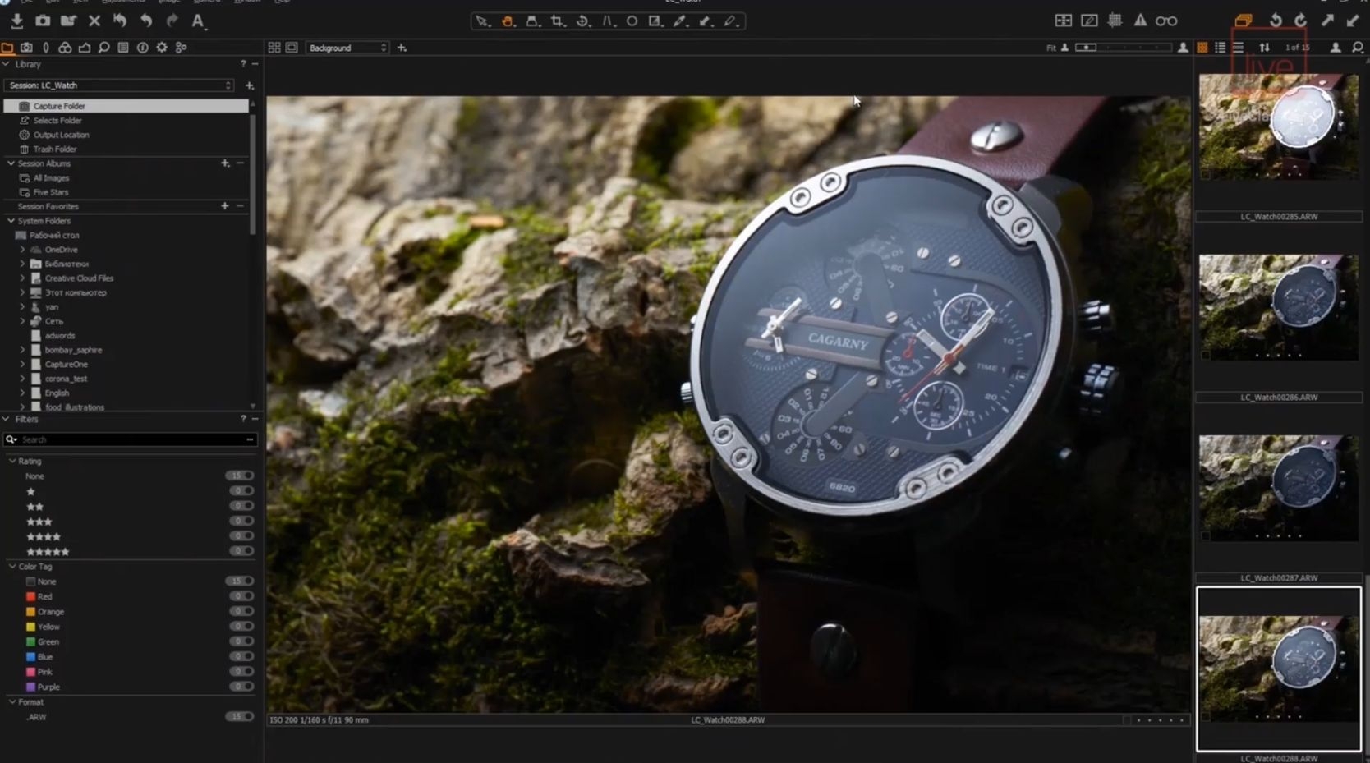Select the Keystone correction tool

coord(608,21)
